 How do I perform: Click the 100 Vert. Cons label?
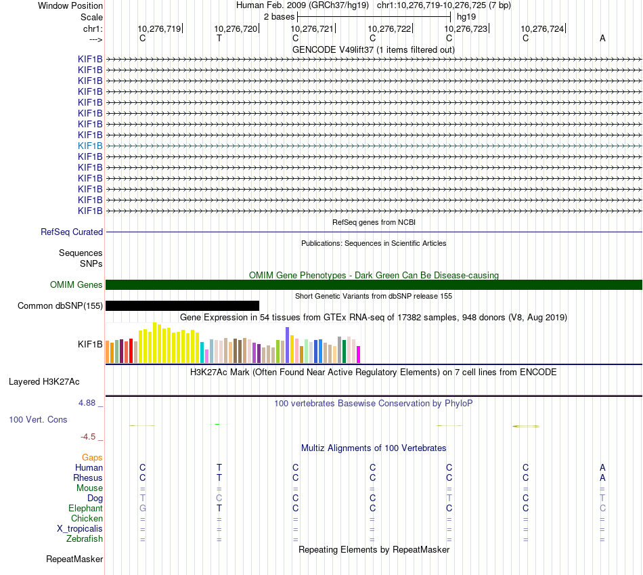pyautogui.click(x=38, y=419)
